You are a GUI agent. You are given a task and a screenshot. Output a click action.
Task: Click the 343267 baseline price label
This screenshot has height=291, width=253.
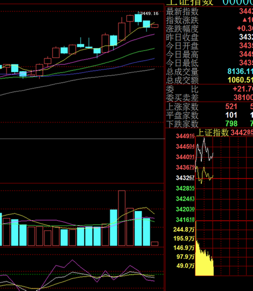[185, 178]
